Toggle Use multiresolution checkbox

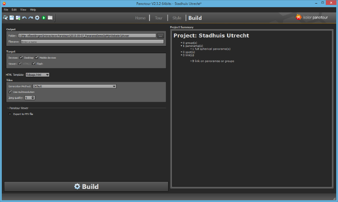coord(10,92)
